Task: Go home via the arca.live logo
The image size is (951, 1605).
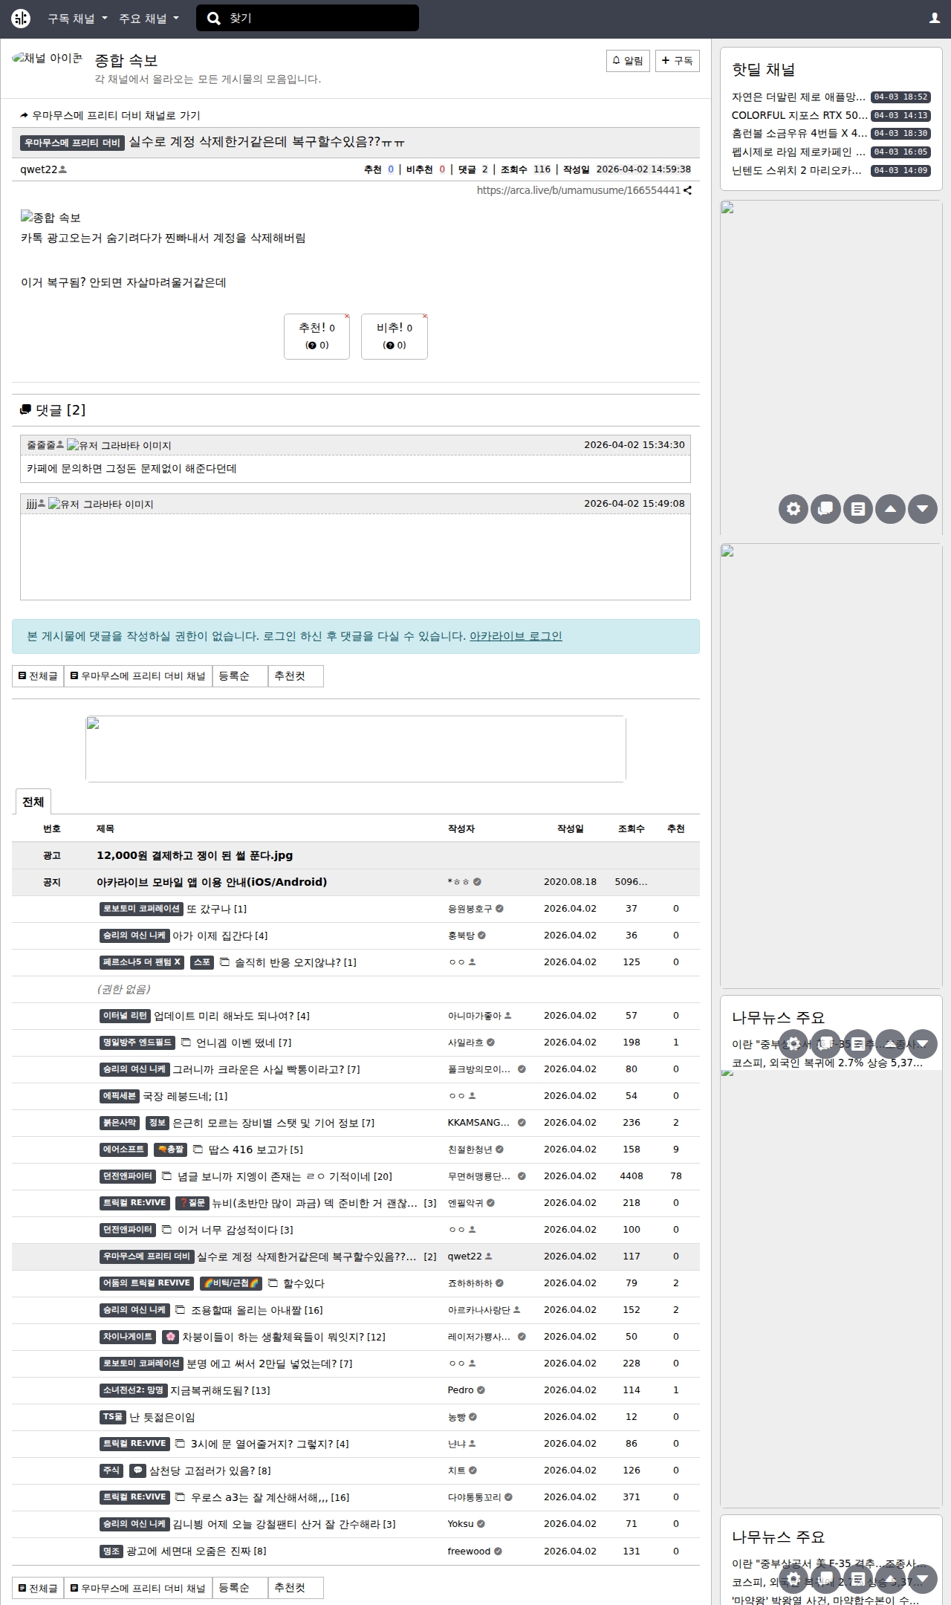Action: point(21,19)
